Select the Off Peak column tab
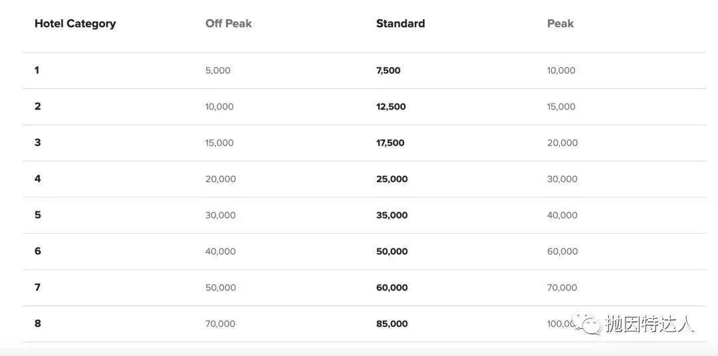This screenshot has width=718, height=356. (x=229, y=24)
